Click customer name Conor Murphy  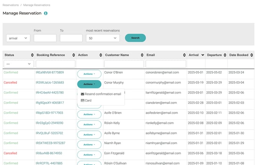coord(114,82)
